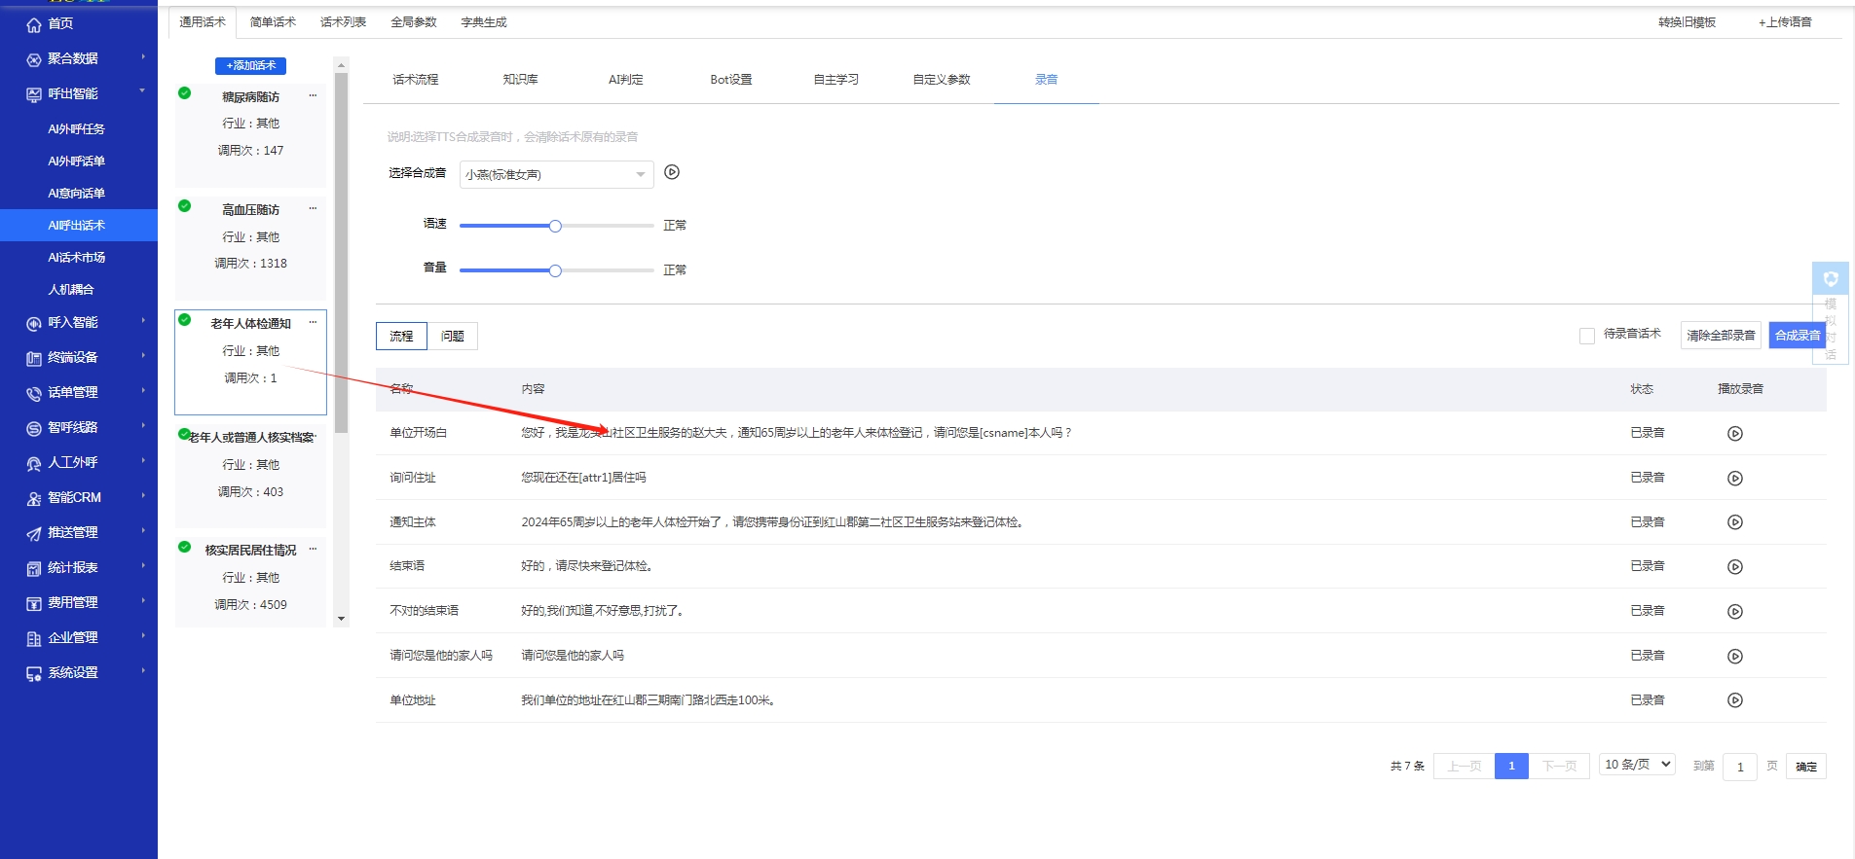The width and height of the screenshot is (1855, 859).
Task: Open the 10 条/页 page size dropdown
Action: coord(1637,765)
